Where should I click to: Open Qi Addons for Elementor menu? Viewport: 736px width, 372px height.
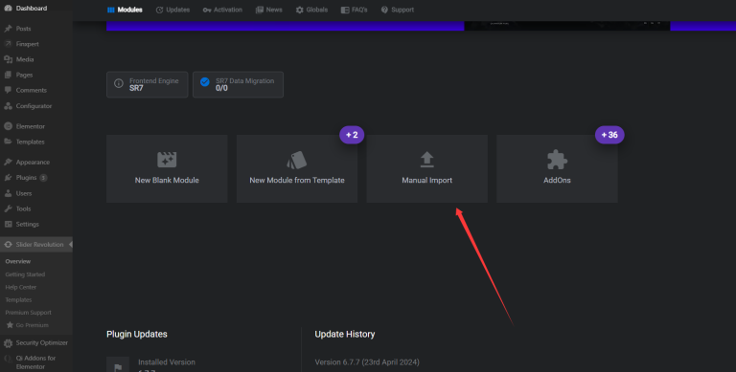pyautogui.click(x=36, y=362)
